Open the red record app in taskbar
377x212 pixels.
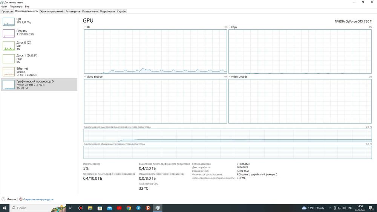coord(81,208)
